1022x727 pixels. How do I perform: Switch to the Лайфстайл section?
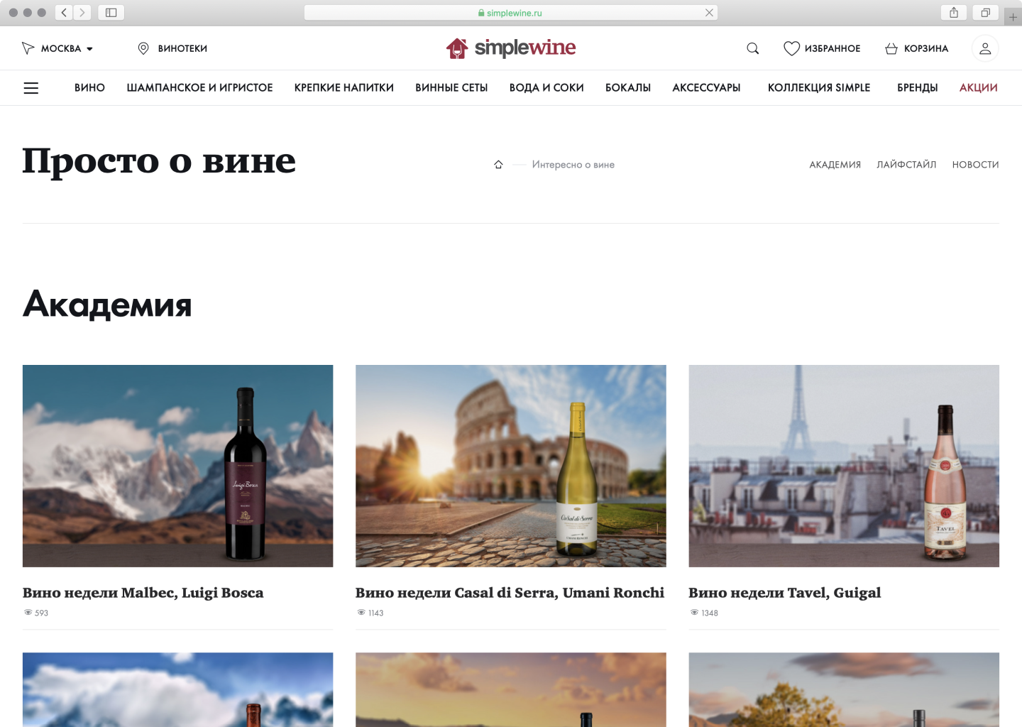click(906, 165)
